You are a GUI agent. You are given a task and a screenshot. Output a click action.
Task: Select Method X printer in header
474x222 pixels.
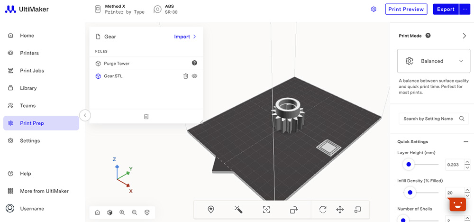pyautogui.click(x=120, y=9)
